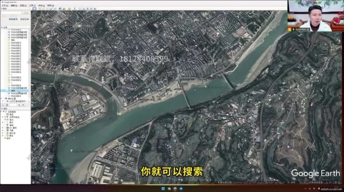Open the 视图 menu
The width and height of the screenshot is (344, 192).
[x=23, y=5]
